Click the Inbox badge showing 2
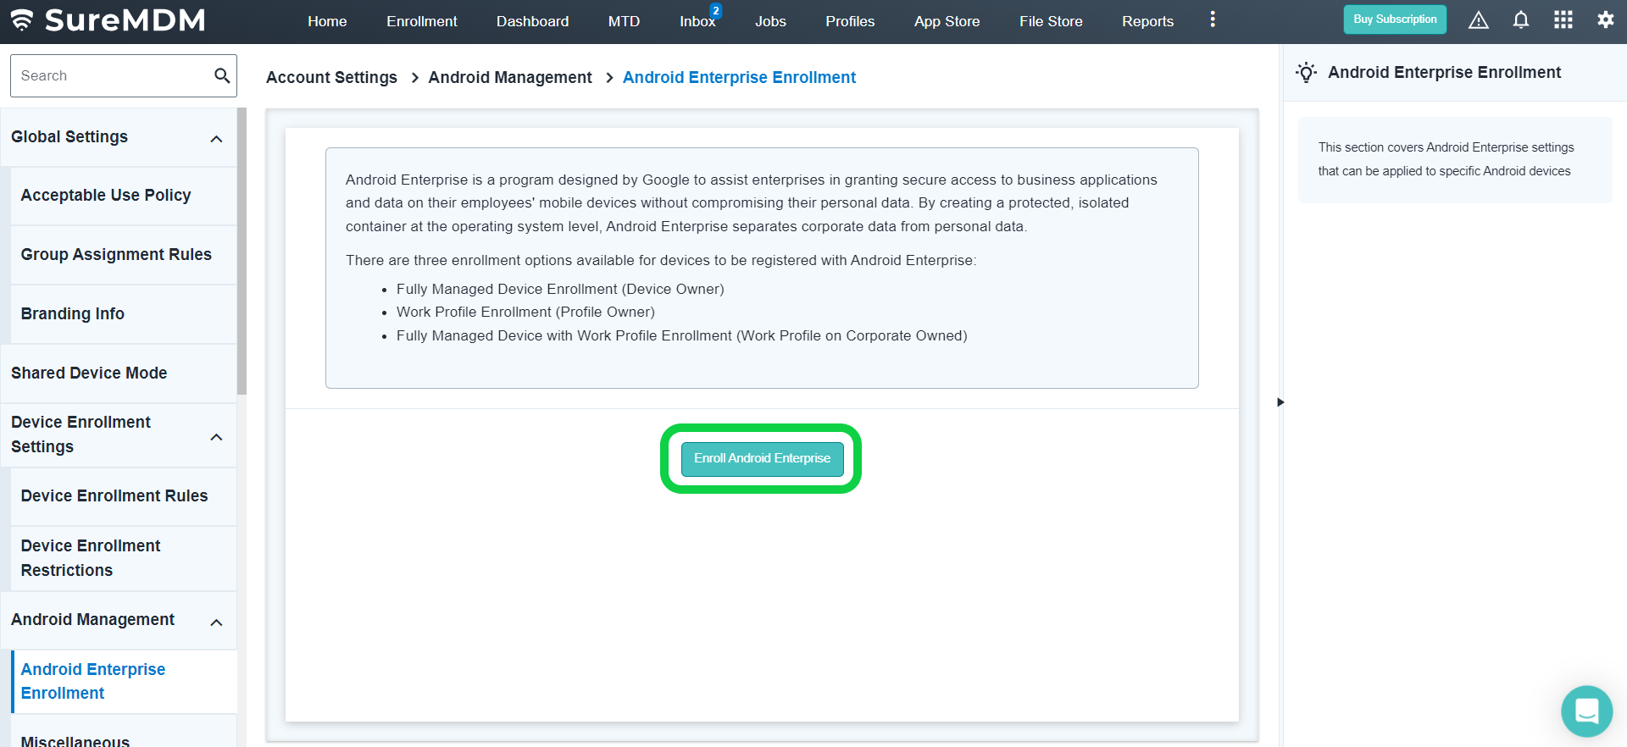Image resolution: width=1627 pixels, height=747 pixels. point(716,10)
